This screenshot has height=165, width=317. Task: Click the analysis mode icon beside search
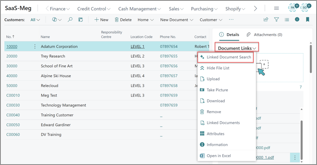tap(80, 20)
